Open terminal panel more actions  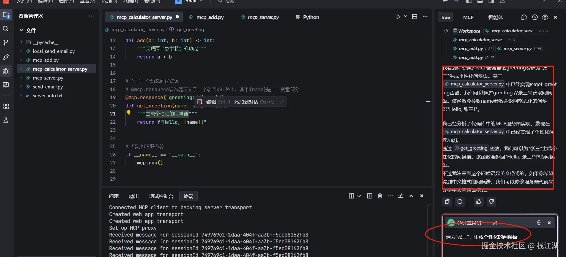point(390,196)
